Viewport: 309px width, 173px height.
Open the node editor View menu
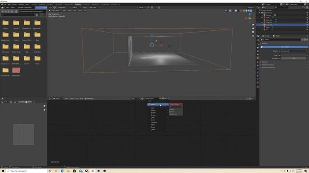pos(67,99)
